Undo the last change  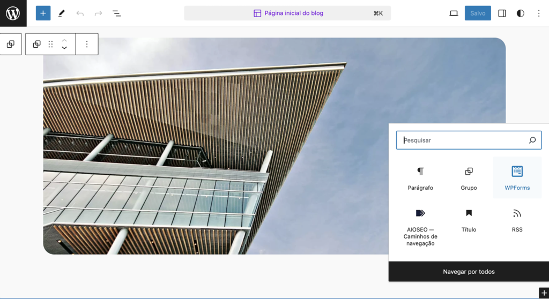(80, 13)
